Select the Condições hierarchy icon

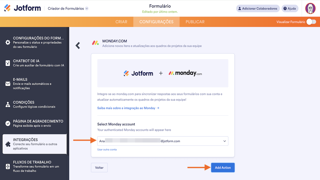(x=8, y=104)
